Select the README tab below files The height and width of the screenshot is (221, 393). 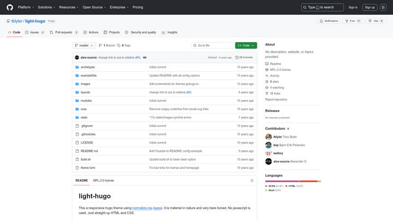[82, 180]
